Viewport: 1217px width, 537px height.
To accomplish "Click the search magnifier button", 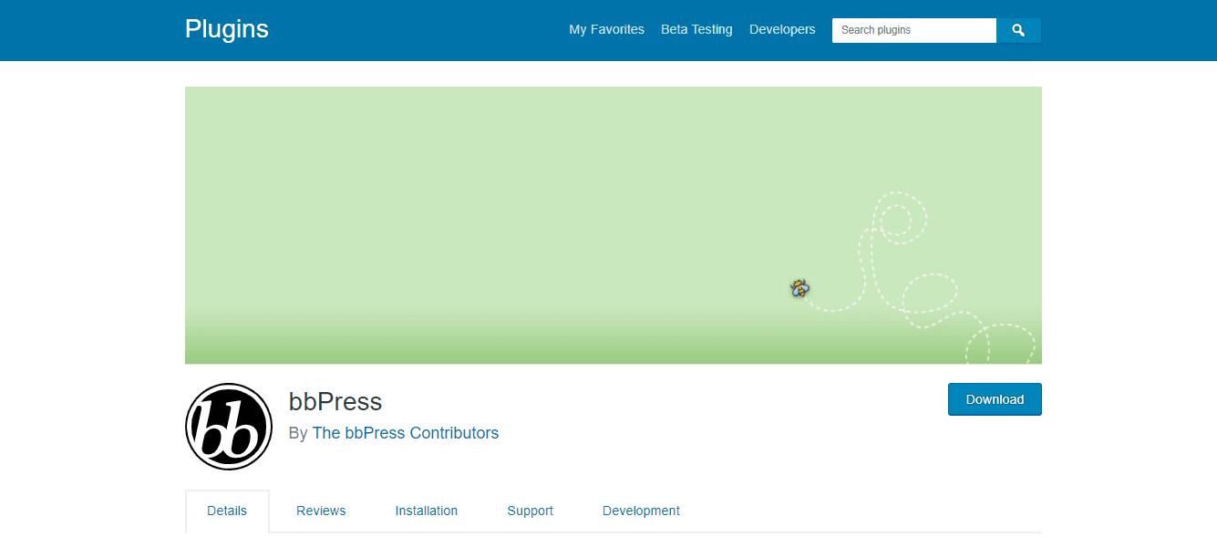I will point(1018,30).
